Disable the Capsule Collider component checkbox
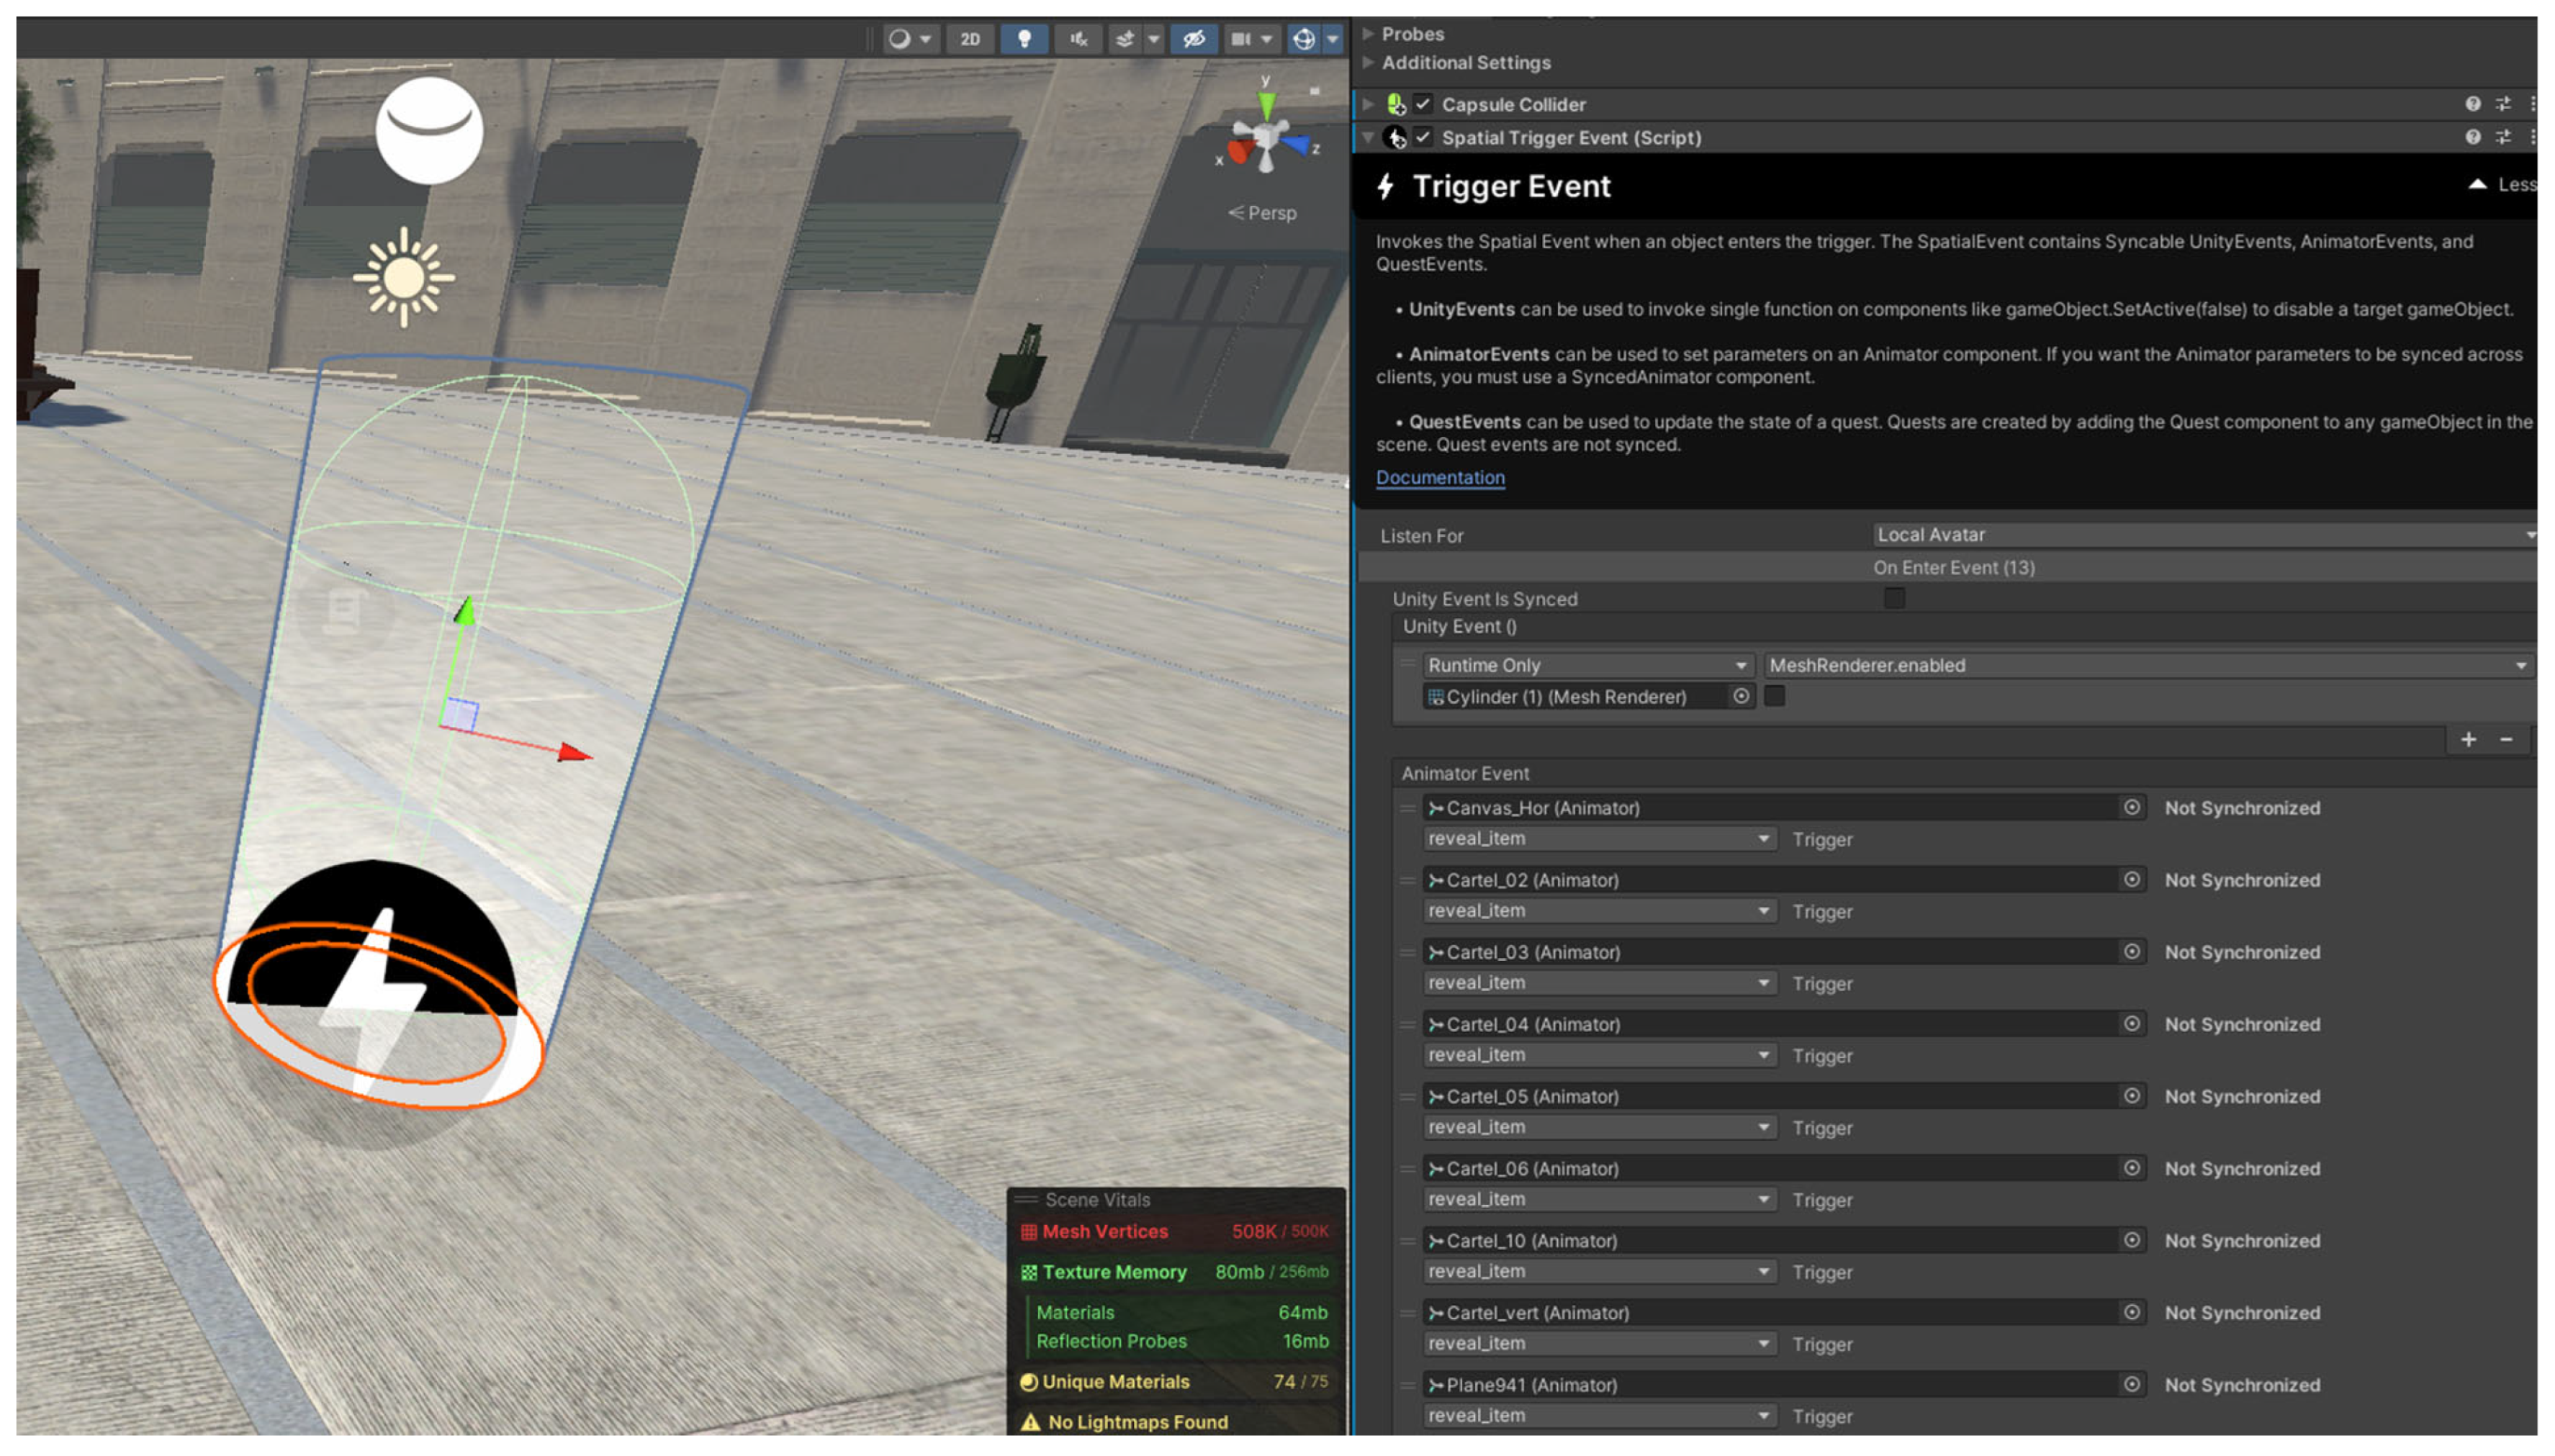 click(x=1423, y=104)
